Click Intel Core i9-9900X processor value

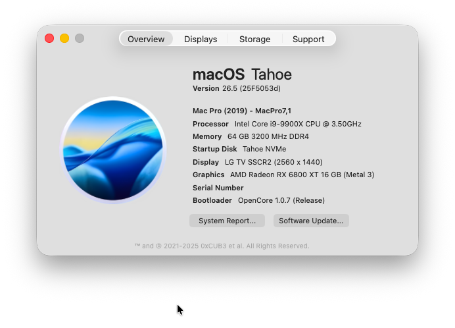point(298,124)
